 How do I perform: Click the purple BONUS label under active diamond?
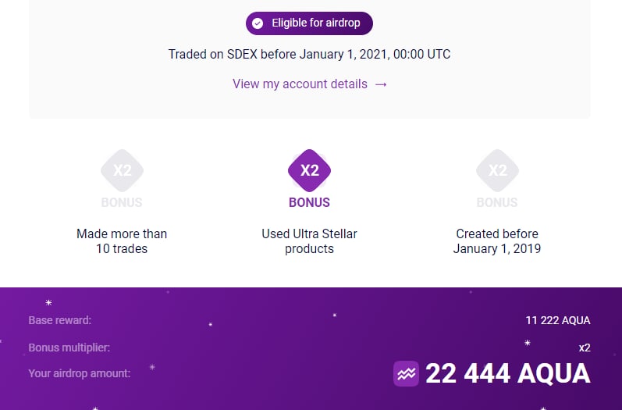click(x=310, y=202)
